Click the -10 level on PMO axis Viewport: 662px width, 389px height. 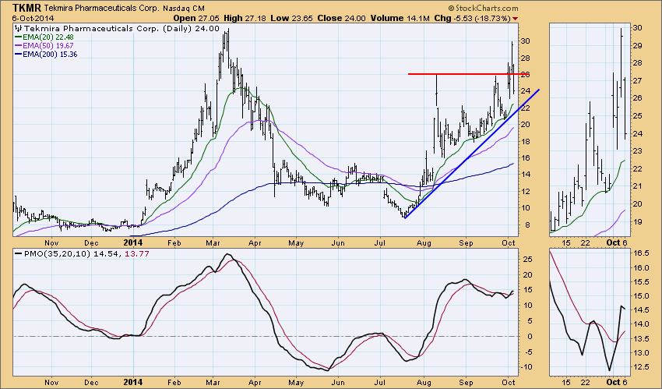coord(525,367)
